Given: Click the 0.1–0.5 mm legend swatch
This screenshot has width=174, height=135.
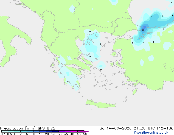Looking at the screenshot, I should pyautogui.click(x=5, y=131).
